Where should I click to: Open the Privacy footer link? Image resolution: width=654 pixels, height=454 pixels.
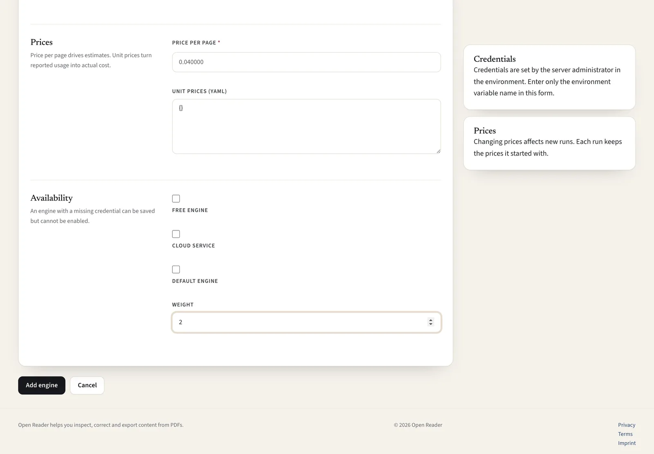(x=627, y=425)
